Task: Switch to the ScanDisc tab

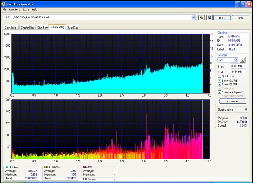Action: [x=73, y=27]
